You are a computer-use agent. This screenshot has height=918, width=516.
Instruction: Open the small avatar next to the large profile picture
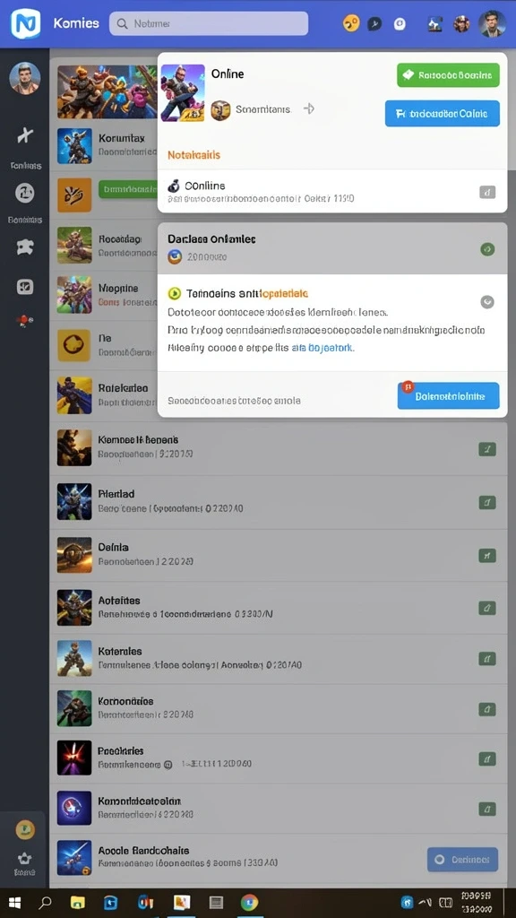pyautogui.click(x=461, y=24)
